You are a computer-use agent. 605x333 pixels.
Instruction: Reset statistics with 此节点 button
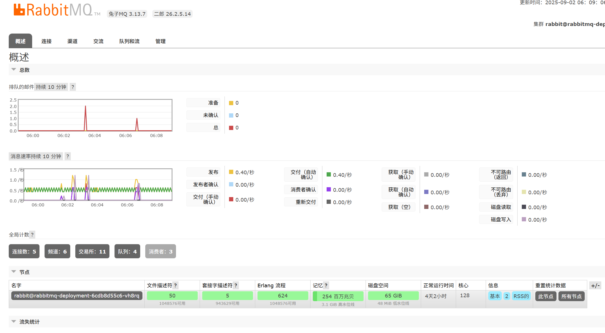pyautogui.click(x=545, y=296)
